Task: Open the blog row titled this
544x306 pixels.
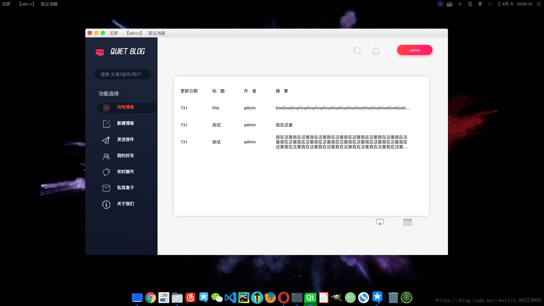Action: click(216, 108)
